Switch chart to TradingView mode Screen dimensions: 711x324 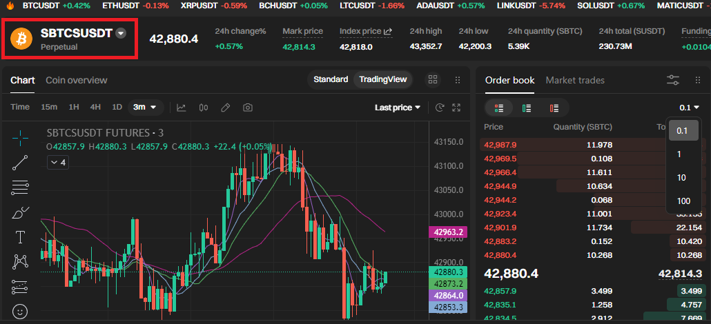click(x=383, y=79)
